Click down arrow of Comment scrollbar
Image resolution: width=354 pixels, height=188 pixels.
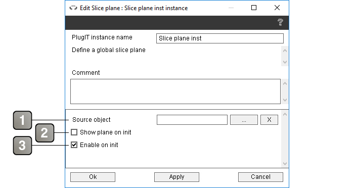coord(285,100)
